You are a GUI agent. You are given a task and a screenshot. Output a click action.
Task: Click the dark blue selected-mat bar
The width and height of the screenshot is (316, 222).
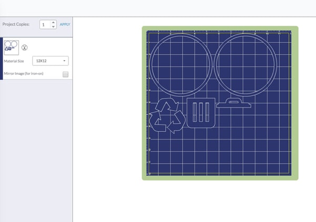[x=2, y=58]
